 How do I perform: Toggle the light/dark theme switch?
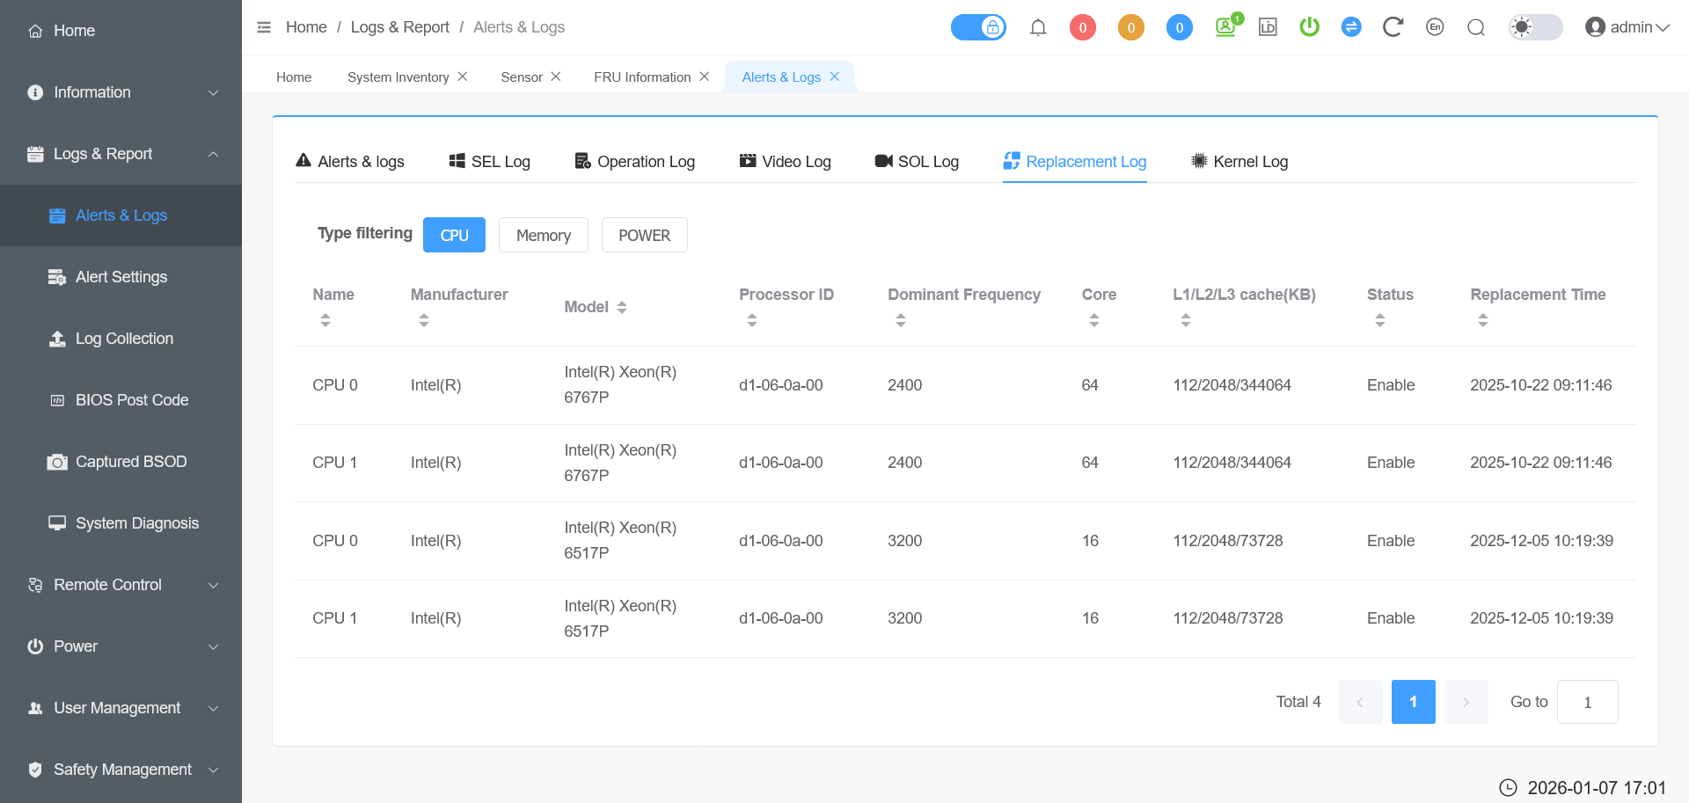pyautogui.click(x=1535, y=27)
